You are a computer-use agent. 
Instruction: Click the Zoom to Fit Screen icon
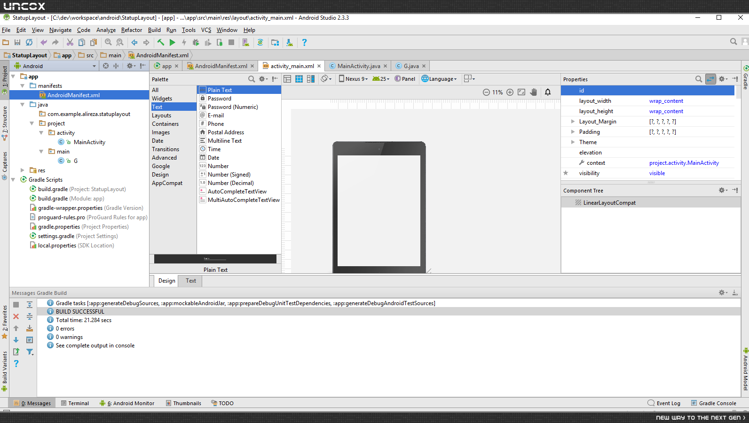tap(521, 92)
